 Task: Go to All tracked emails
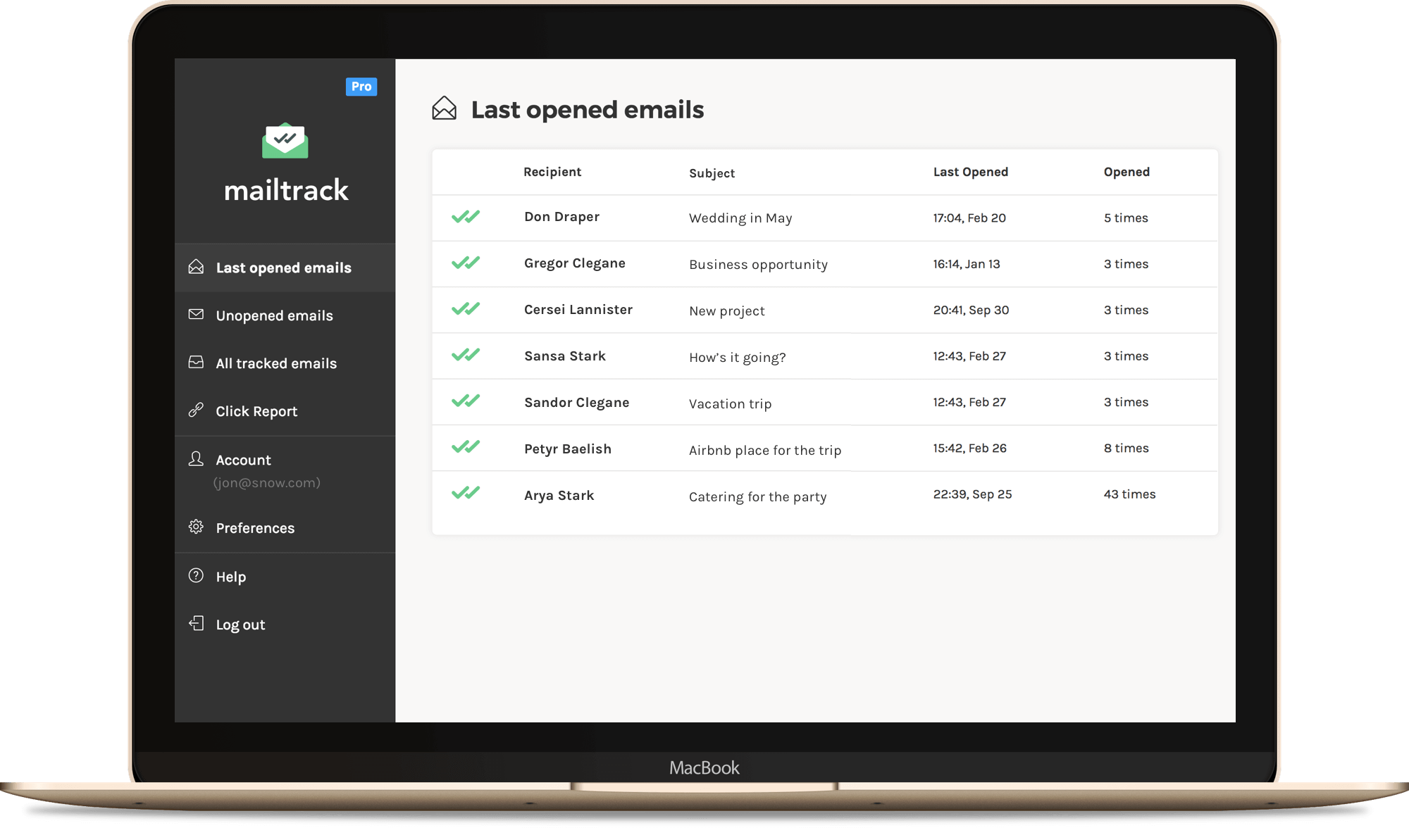coord(276,363)
